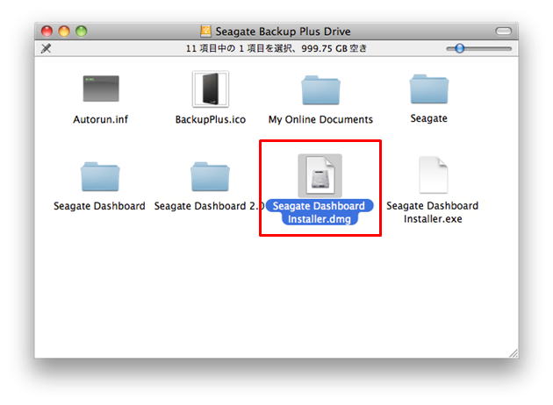553x405 pixels.
Task: Click the 999.75 GB free status text
Action: coord(334,48)
